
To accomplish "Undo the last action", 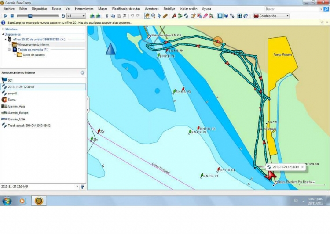I will pyautogui.click(x=132, y=16).
